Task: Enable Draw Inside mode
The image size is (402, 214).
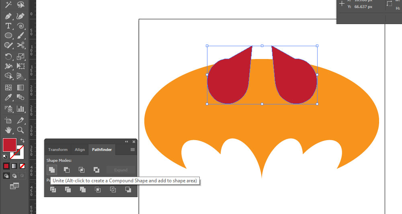Action: pyautogui.click(x=22, y=175)
